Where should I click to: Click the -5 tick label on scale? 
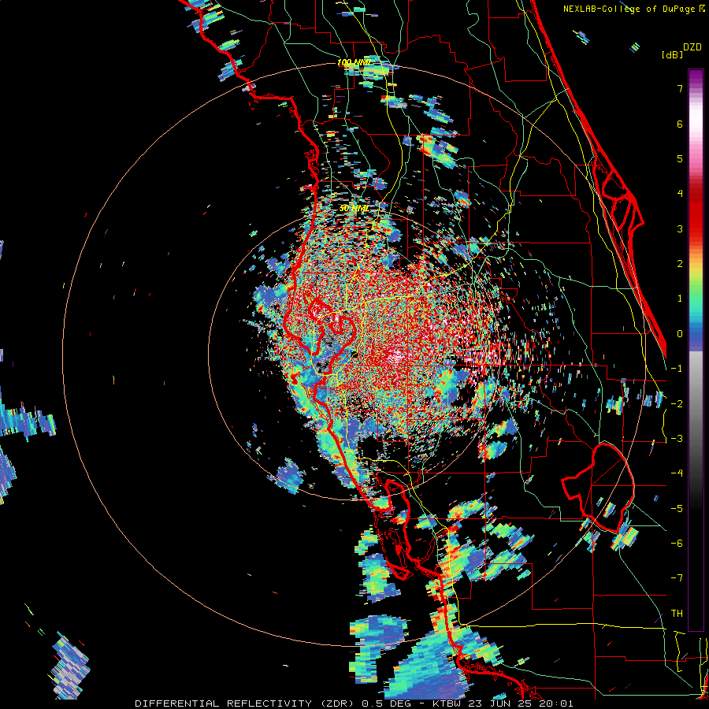(x=677, y=509)
